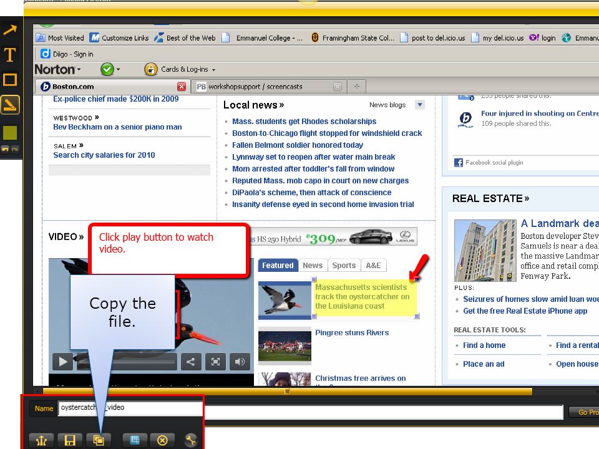Click the video progress bar
599x449 pixels.
(127, 362)
